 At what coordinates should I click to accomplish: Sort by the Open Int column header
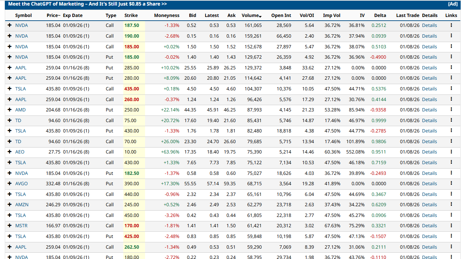(281, 15)
